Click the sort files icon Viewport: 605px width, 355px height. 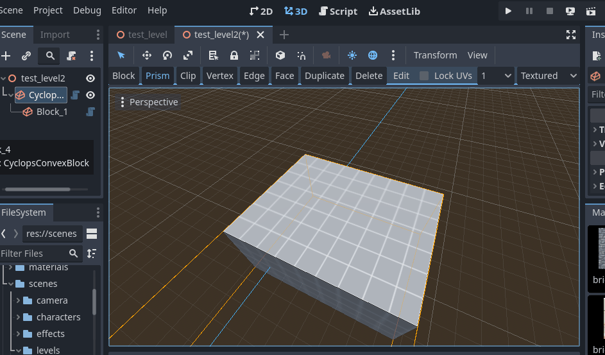click(92, 254)
